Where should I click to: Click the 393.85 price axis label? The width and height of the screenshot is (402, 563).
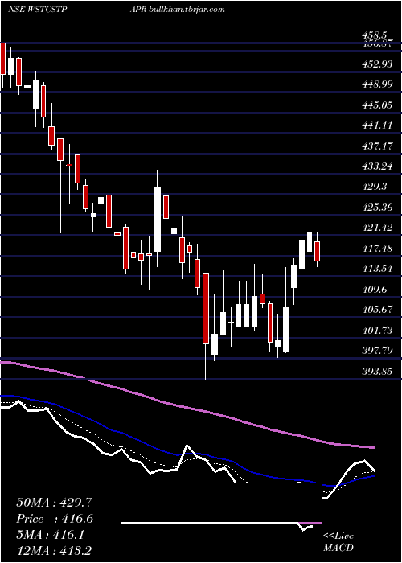378,372
